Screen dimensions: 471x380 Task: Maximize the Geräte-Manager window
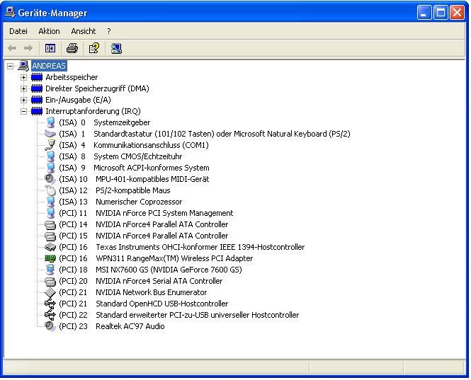pos(441,13)
